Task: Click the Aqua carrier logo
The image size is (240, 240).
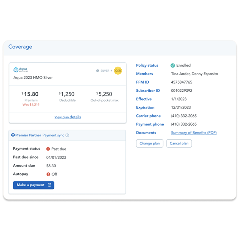Action: tap(21, 69)
